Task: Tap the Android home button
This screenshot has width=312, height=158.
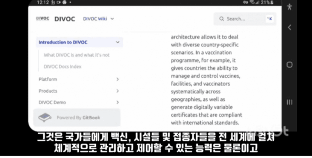Action: [x=289, y=65]
